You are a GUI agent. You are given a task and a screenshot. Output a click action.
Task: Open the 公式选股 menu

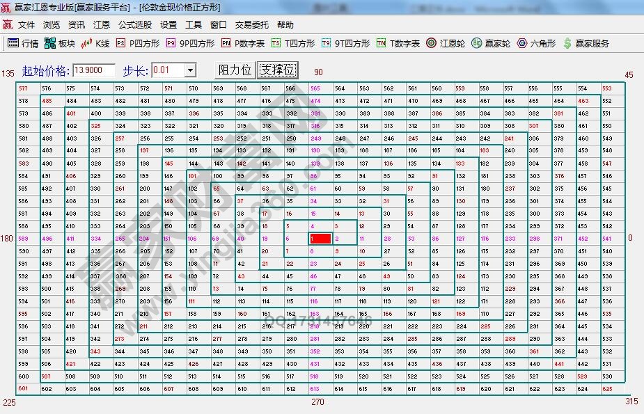coord(134,24)
